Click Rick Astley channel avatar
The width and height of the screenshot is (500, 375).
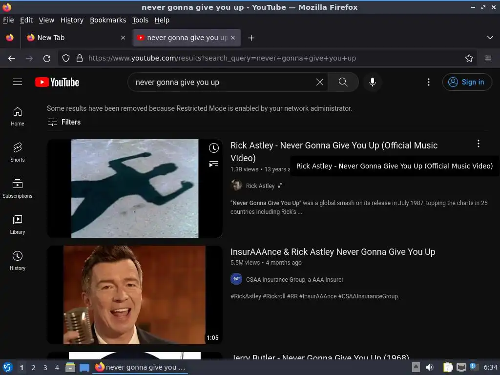(236, 186)
